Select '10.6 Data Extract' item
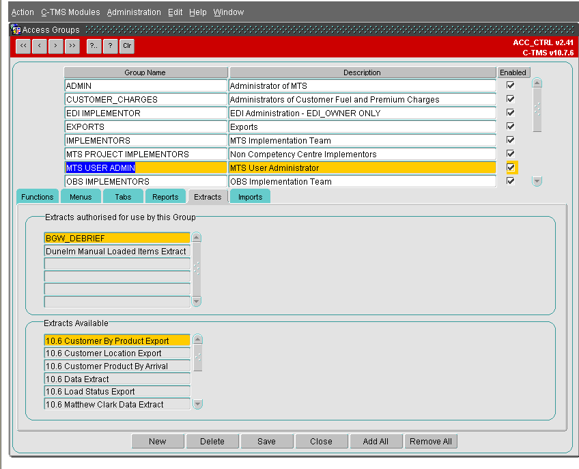The height and width of the screenshot is (469, 579). click(x=117, y=379)
